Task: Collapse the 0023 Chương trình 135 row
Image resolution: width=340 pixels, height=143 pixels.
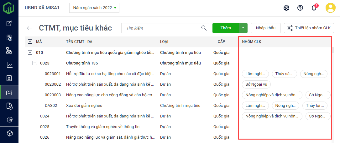Action: point(35,63)
